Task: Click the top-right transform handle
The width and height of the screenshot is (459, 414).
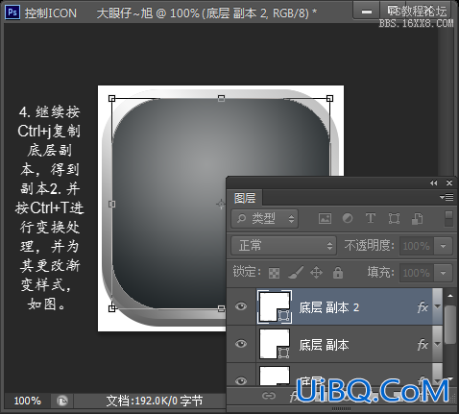Action: pyautogui.click(x=329, y=98)
